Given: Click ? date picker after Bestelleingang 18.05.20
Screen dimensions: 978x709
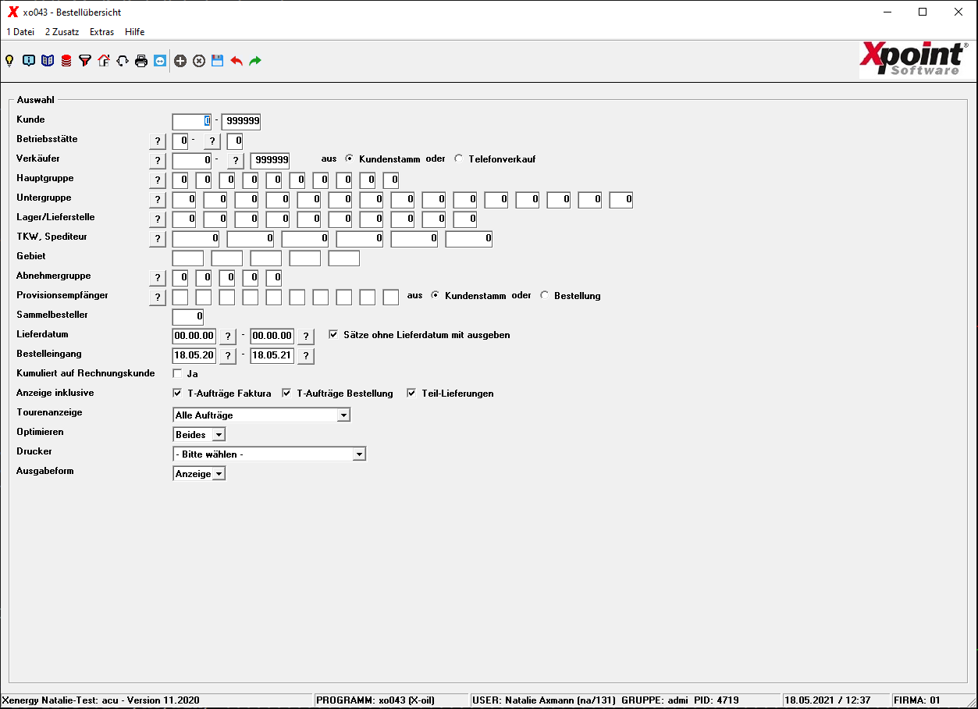Looking at the screenshot, I should (x=226, y=356).
